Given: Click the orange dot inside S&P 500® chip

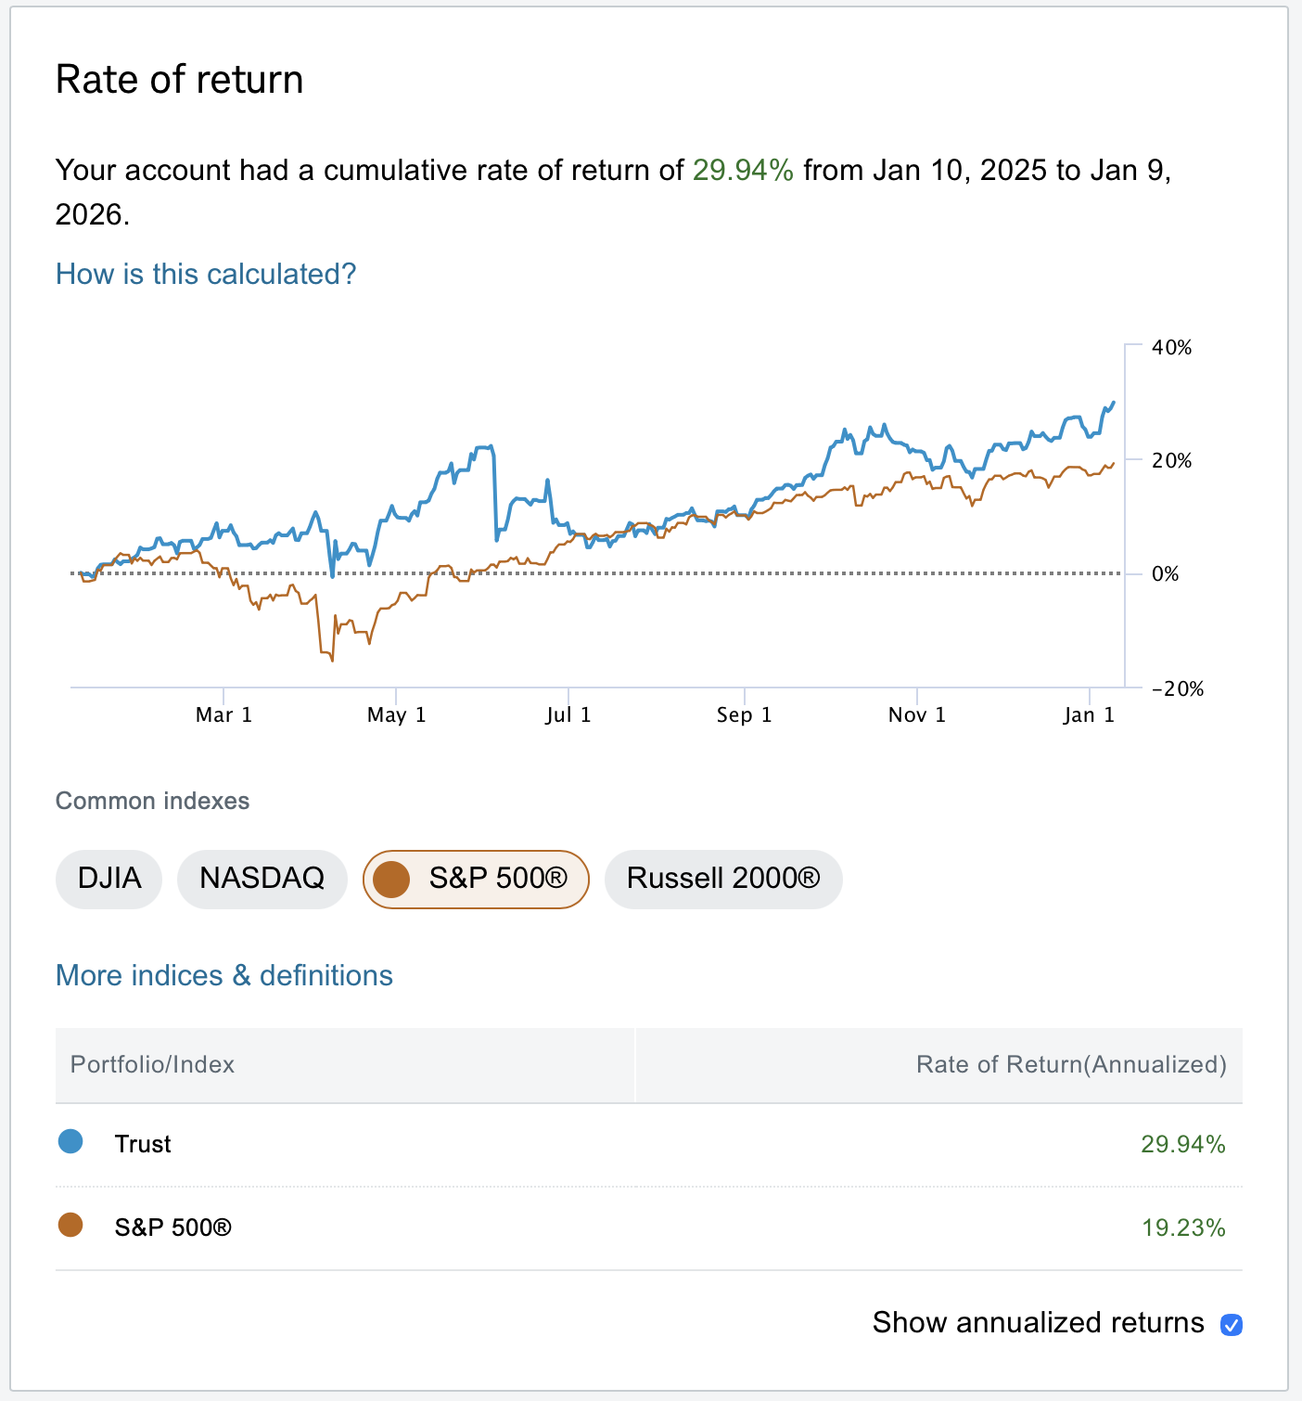Looking at the screenshot, I should pyautogui.click(x=391, y=879).
